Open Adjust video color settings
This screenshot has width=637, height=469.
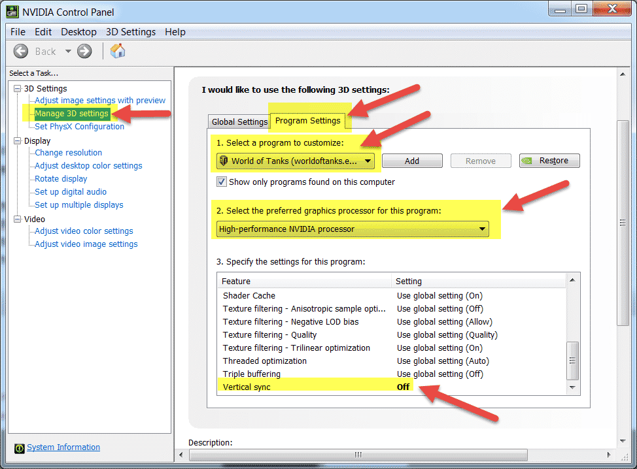[x=84, y=231]
